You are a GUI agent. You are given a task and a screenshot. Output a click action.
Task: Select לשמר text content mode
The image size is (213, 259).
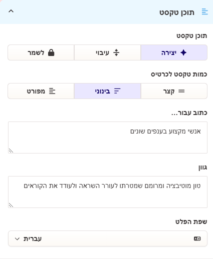pos(41,52)
